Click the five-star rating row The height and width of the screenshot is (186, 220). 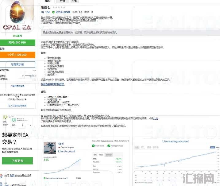point(59,7)
